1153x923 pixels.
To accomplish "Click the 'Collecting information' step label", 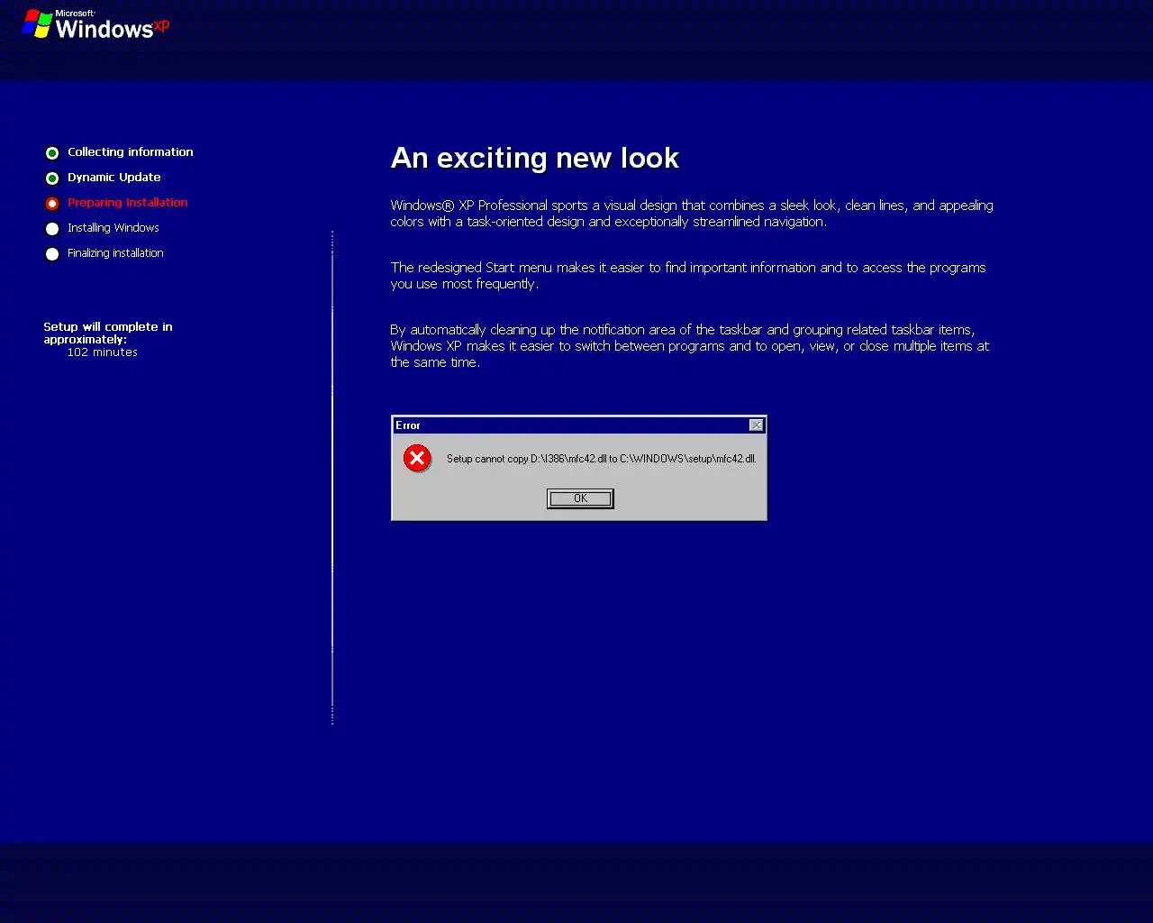I will pos(131,152).
